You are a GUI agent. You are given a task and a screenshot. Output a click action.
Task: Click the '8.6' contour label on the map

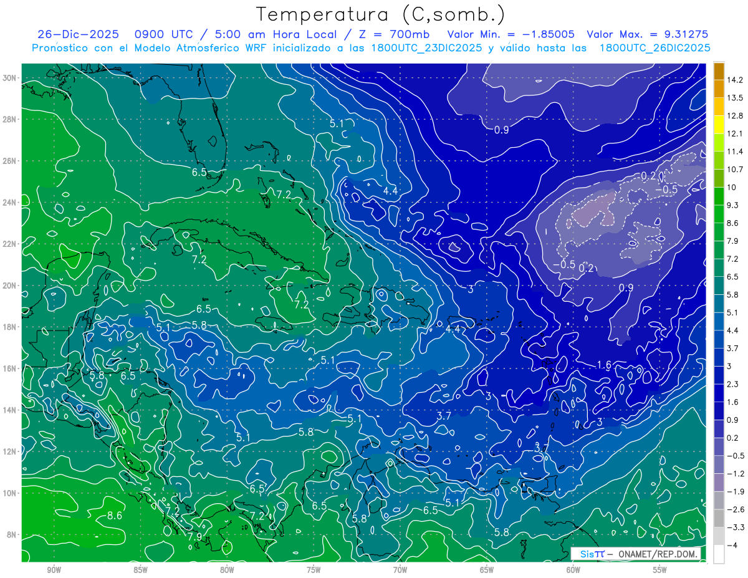coord(115,516)
